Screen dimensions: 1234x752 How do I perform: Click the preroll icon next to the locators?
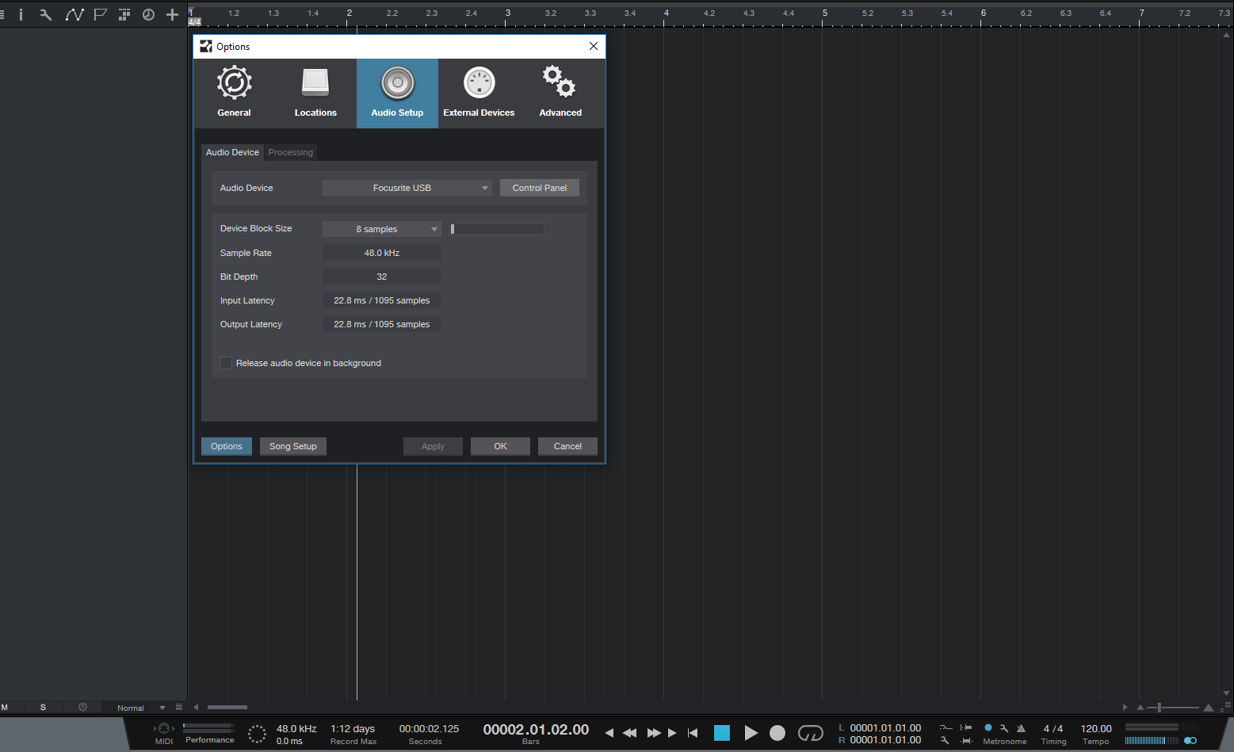(966, 727)
